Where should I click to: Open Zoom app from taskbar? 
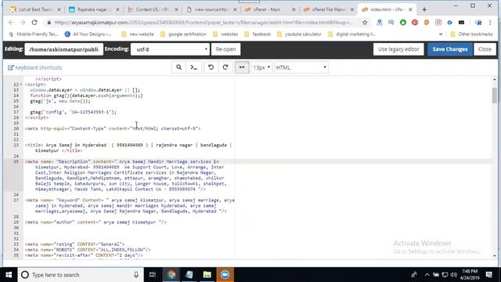coord(225,275)
